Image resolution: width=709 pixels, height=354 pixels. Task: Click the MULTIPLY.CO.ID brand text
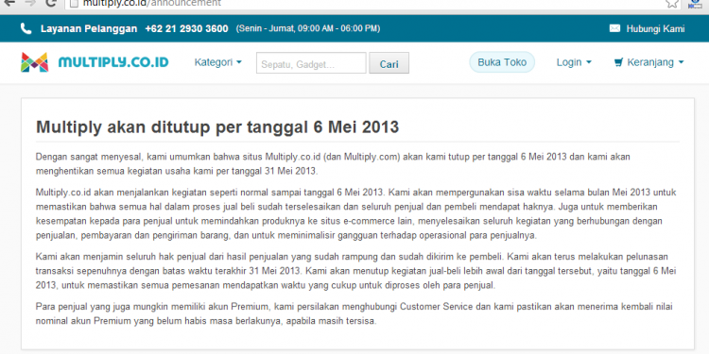pos(113,62)
